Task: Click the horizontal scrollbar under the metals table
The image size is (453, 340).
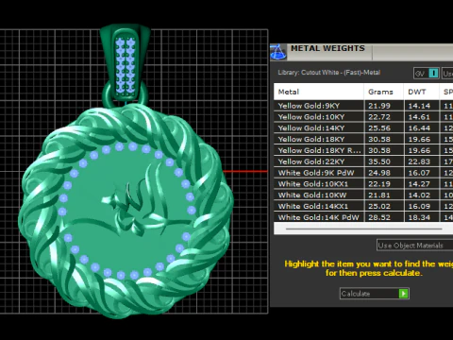Action: (x=363, y=229)
